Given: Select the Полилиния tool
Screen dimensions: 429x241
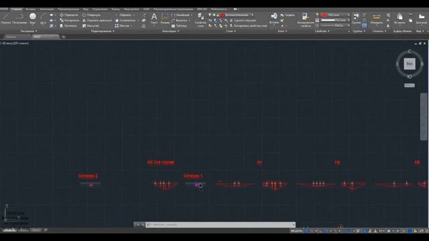Looking at the screenshot, I should tap(19, 19).
